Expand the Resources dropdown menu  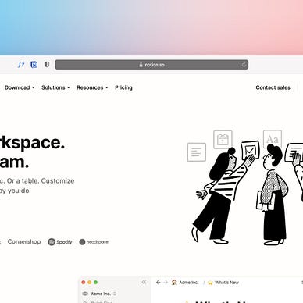point(92,87)
